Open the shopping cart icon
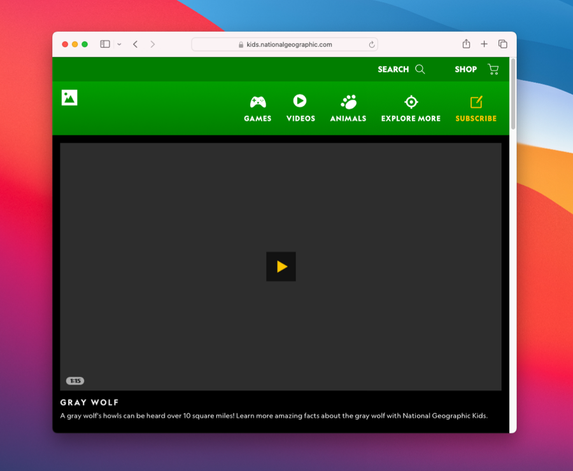 pos(493,69)
